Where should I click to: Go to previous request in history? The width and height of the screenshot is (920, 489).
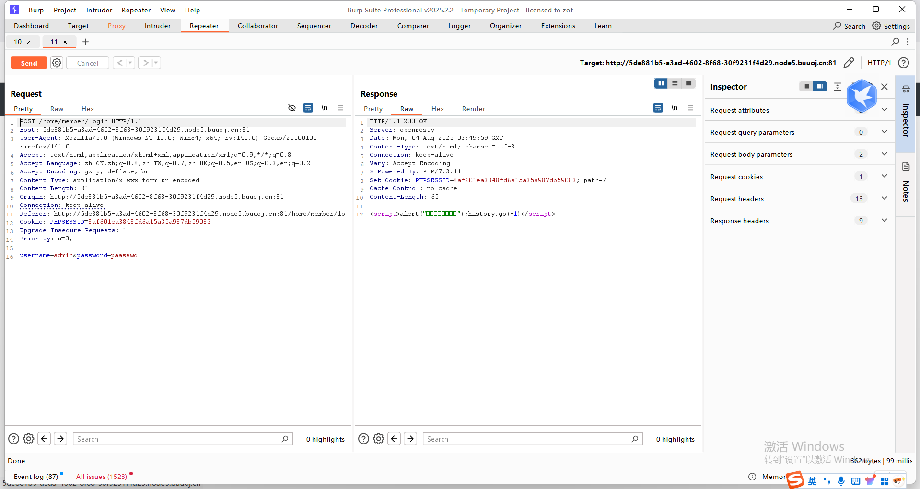(x=120, y=63)
